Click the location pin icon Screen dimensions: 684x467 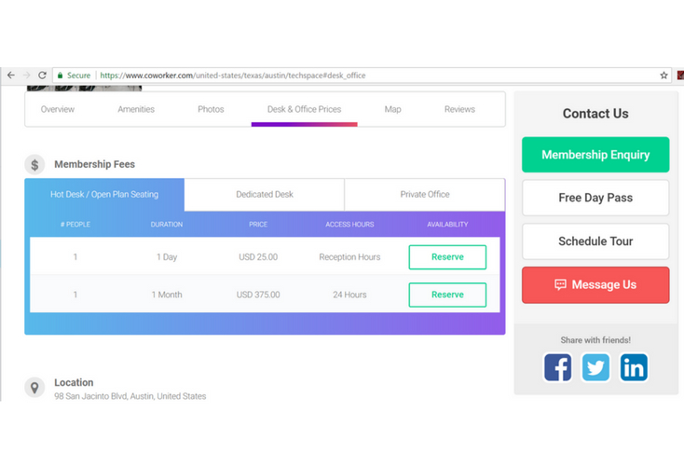(34, 388)
